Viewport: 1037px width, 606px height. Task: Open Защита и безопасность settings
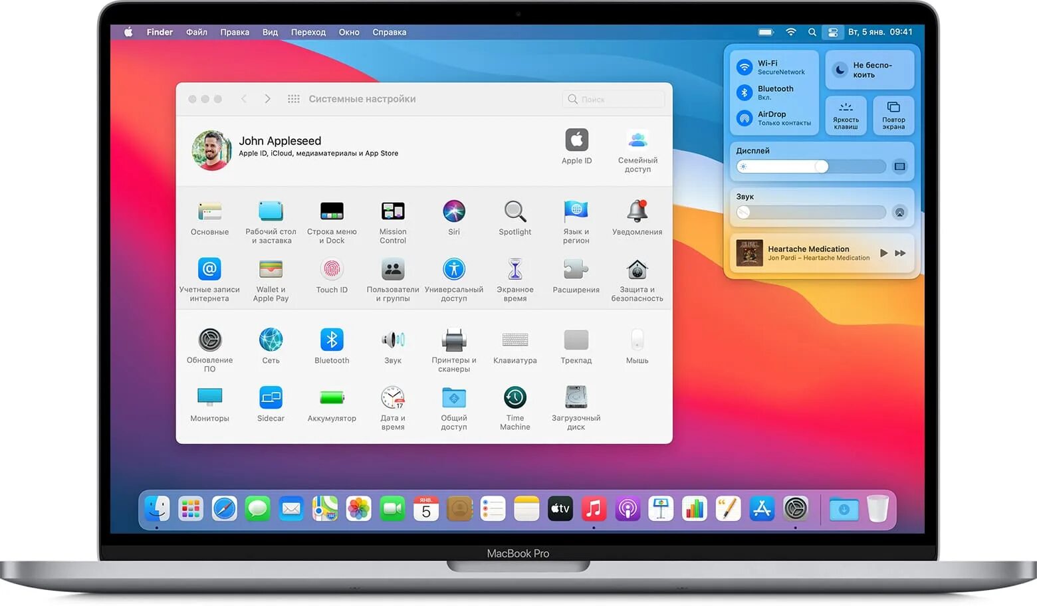pyautogui.click(x=637, y=269)
